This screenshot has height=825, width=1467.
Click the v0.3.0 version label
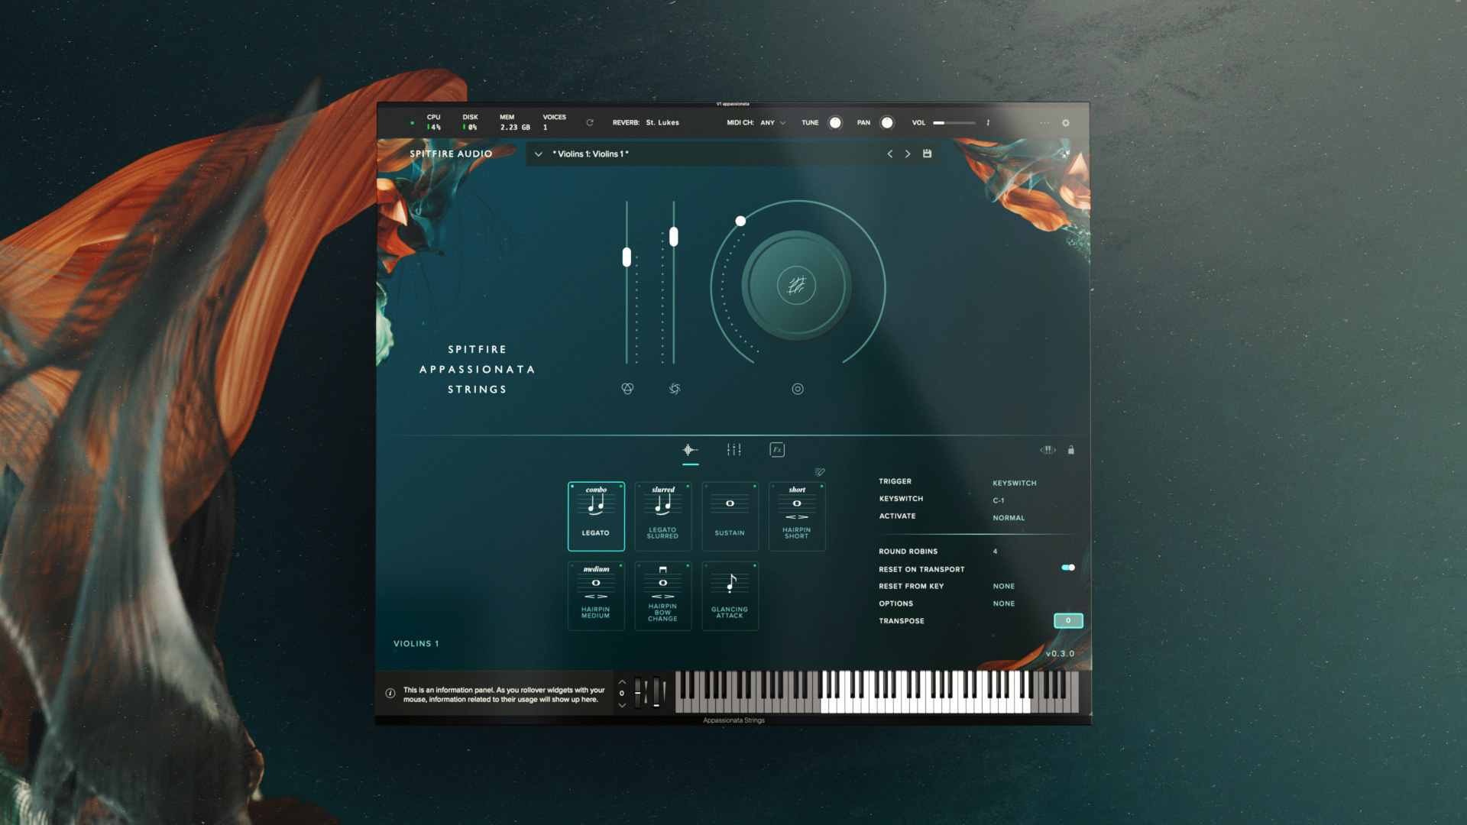tap(1060, 654)
